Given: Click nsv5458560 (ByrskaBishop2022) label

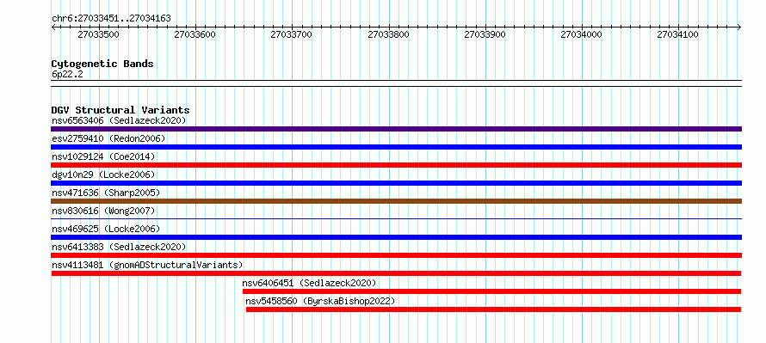Looking at the screenshot, I should tap(320, 301).
